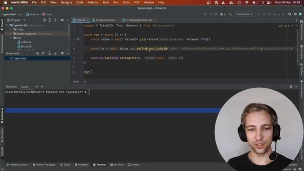Open GitHub Copilot tool window in right sidebar
Screen dimensions: 304x171
pos(302,30)
